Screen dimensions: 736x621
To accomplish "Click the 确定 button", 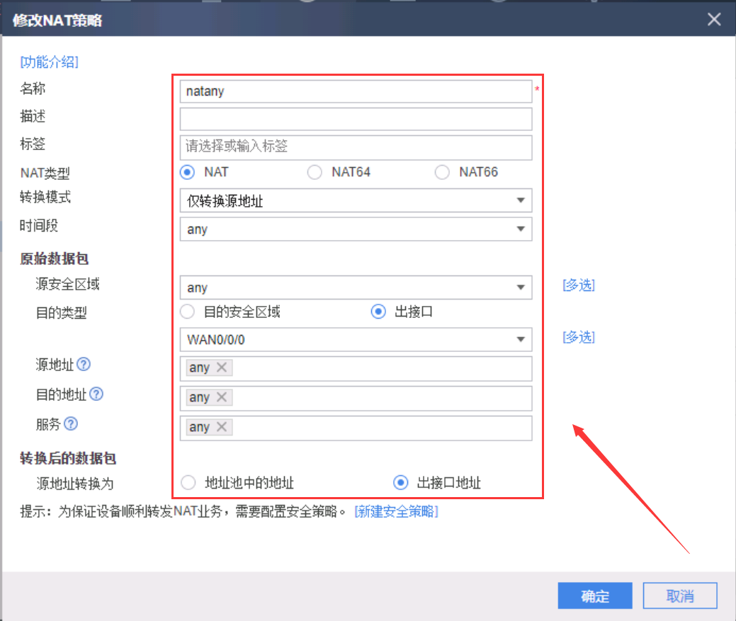I will click(x=594, y=596).
